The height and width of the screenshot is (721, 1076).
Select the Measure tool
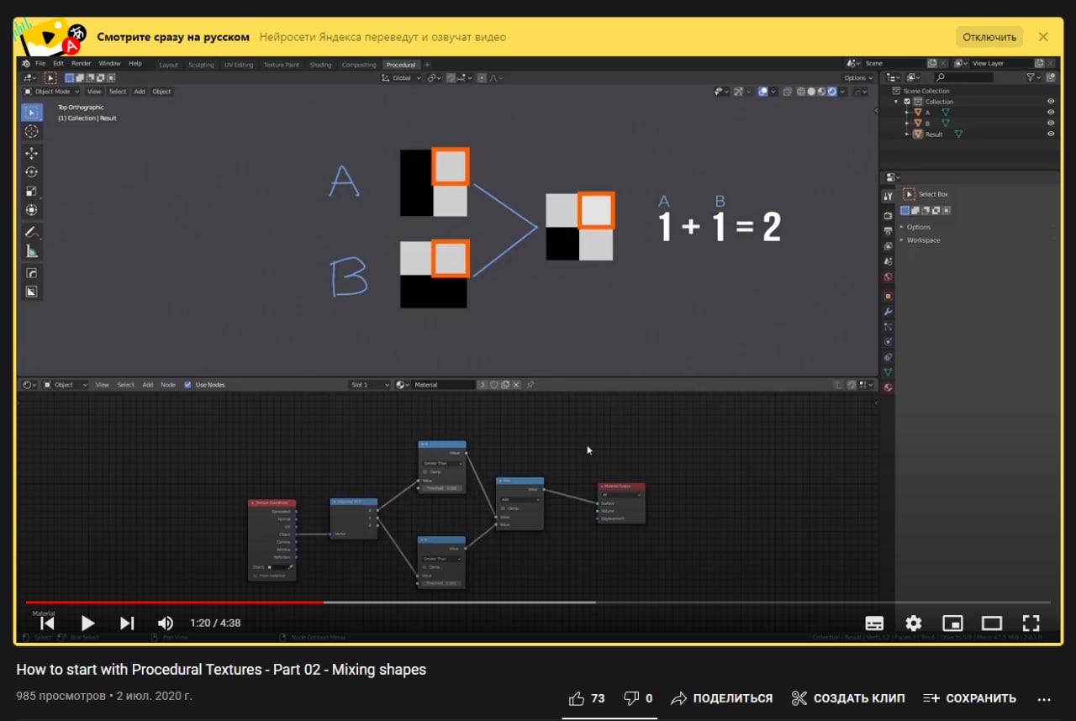pyautogui.click(x=31, y=250)
